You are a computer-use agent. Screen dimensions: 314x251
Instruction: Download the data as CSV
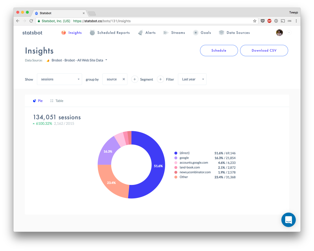(264, 50)
